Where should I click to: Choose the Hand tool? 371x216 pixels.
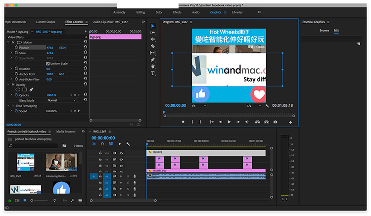[153, 66]
